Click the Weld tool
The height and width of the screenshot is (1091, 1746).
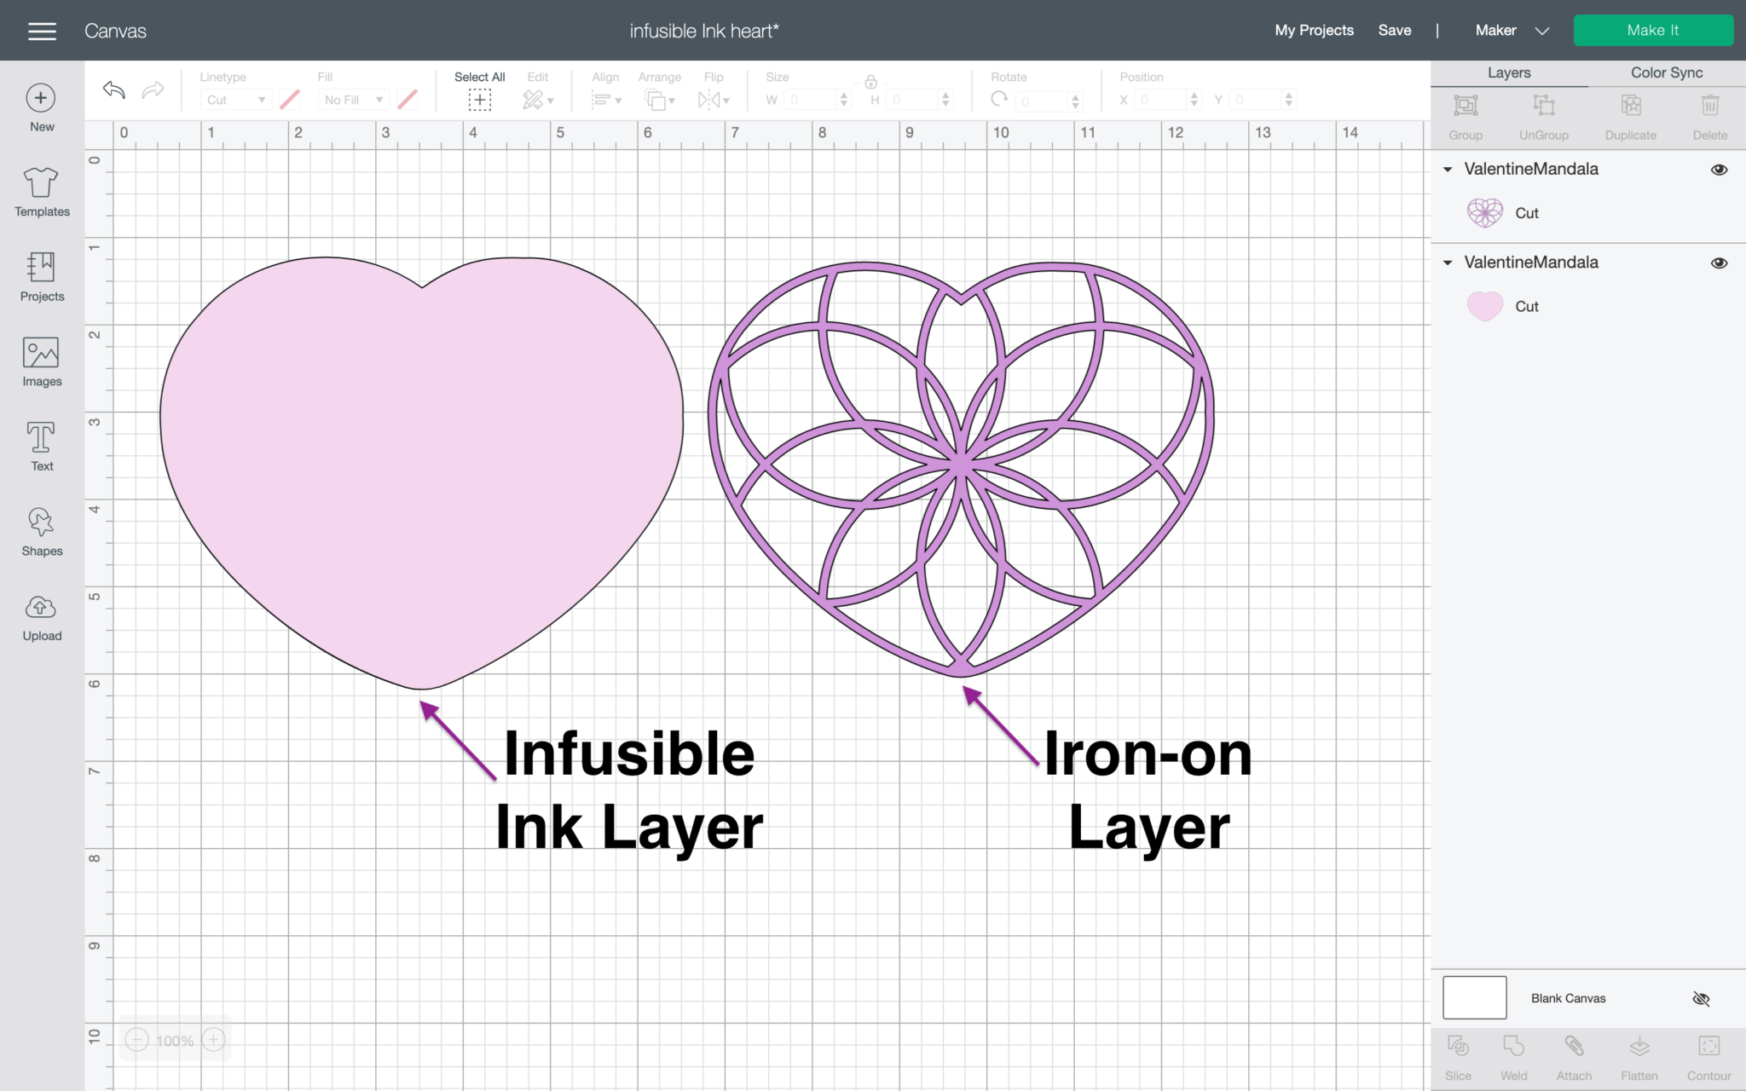pyautogui.click(x=1514, y=1054)
